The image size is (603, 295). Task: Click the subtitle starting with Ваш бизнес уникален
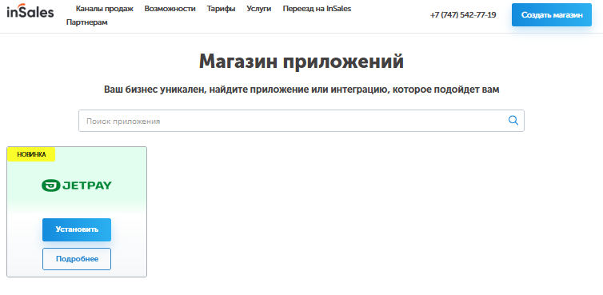coord(301,90)
